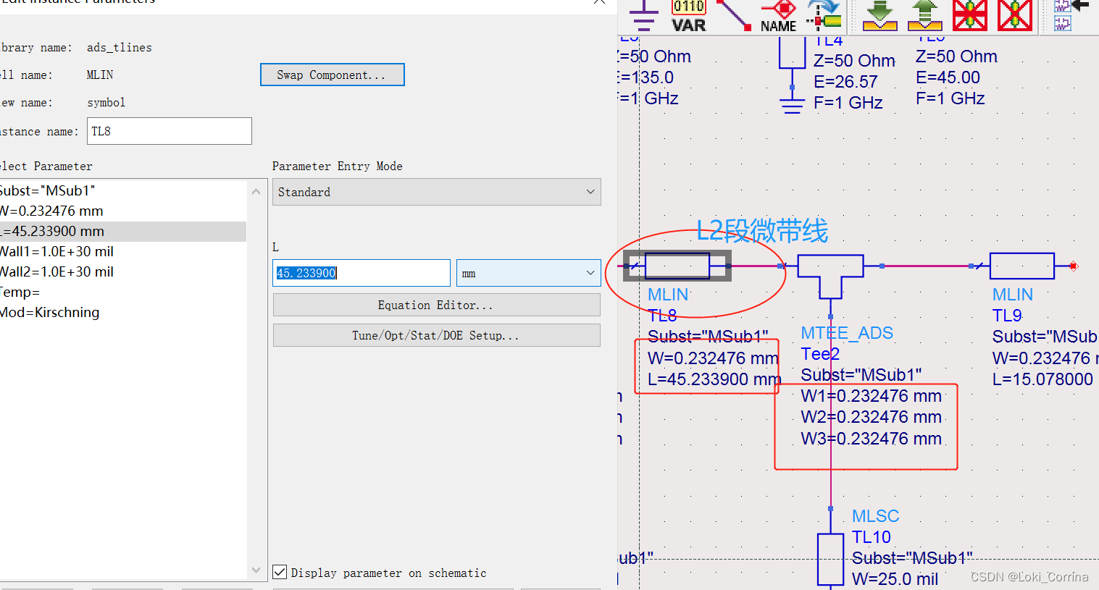Click the E=135.0 parameter text
1099x590 pixels.
point(645,77)
